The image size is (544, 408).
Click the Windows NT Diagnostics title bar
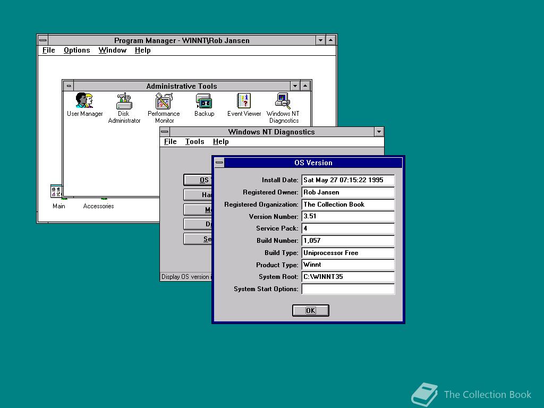[271, 132]
